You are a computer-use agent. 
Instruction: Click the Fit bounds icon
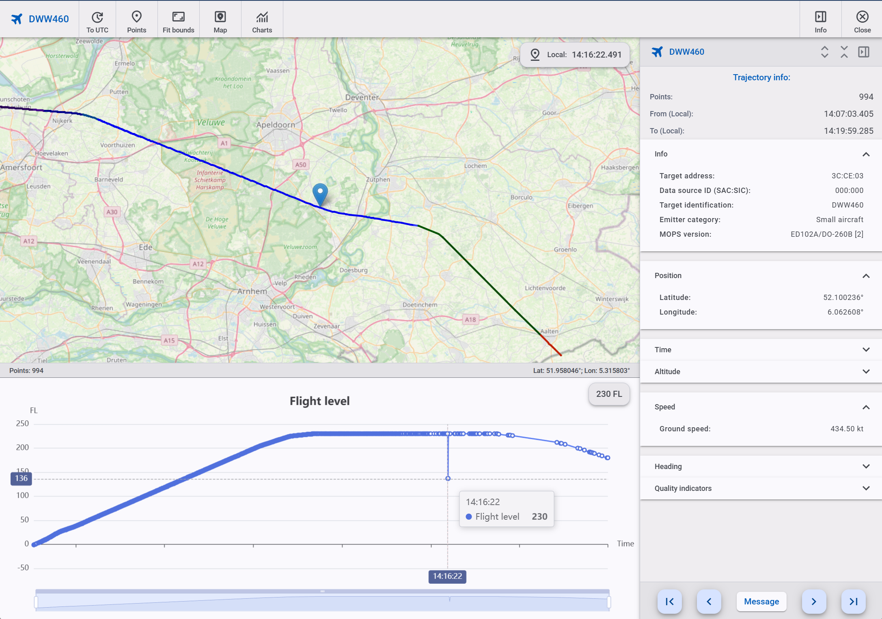[178, 17]
